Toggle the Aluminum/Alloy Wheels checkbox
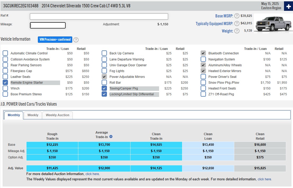 point(203,65)
